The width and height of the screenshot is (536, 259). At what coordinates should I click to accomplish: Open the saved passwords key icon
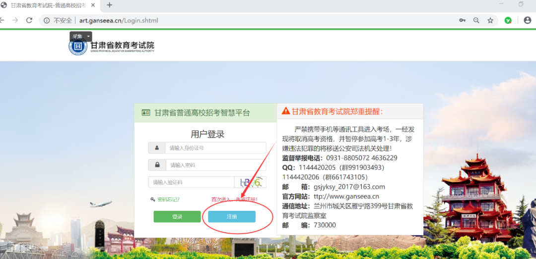pyautogui.click(x=462, y=20)
